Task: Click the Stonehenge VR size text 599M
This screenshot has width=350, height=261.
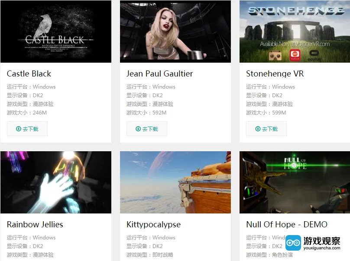Action: point(279,113)
